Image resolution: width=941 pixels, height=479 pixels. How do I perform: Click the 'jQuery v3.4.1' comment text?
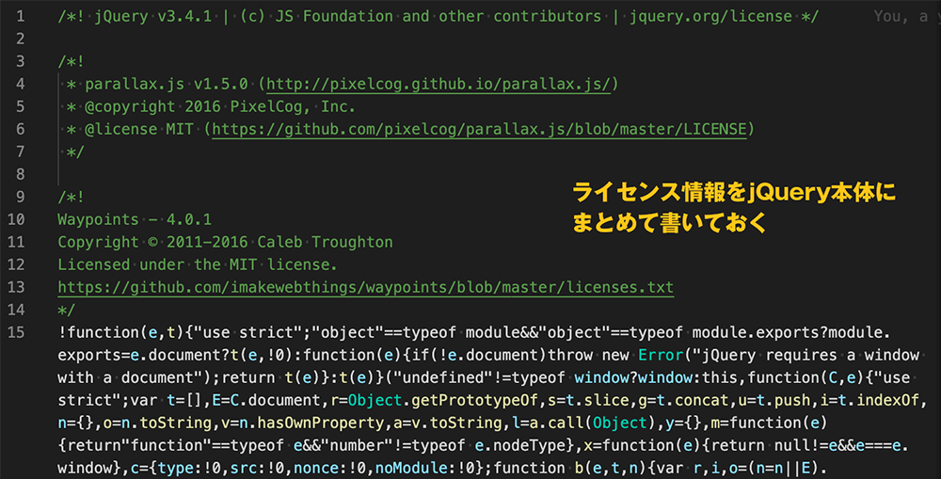pyautogui.click(x=153, y=16)
